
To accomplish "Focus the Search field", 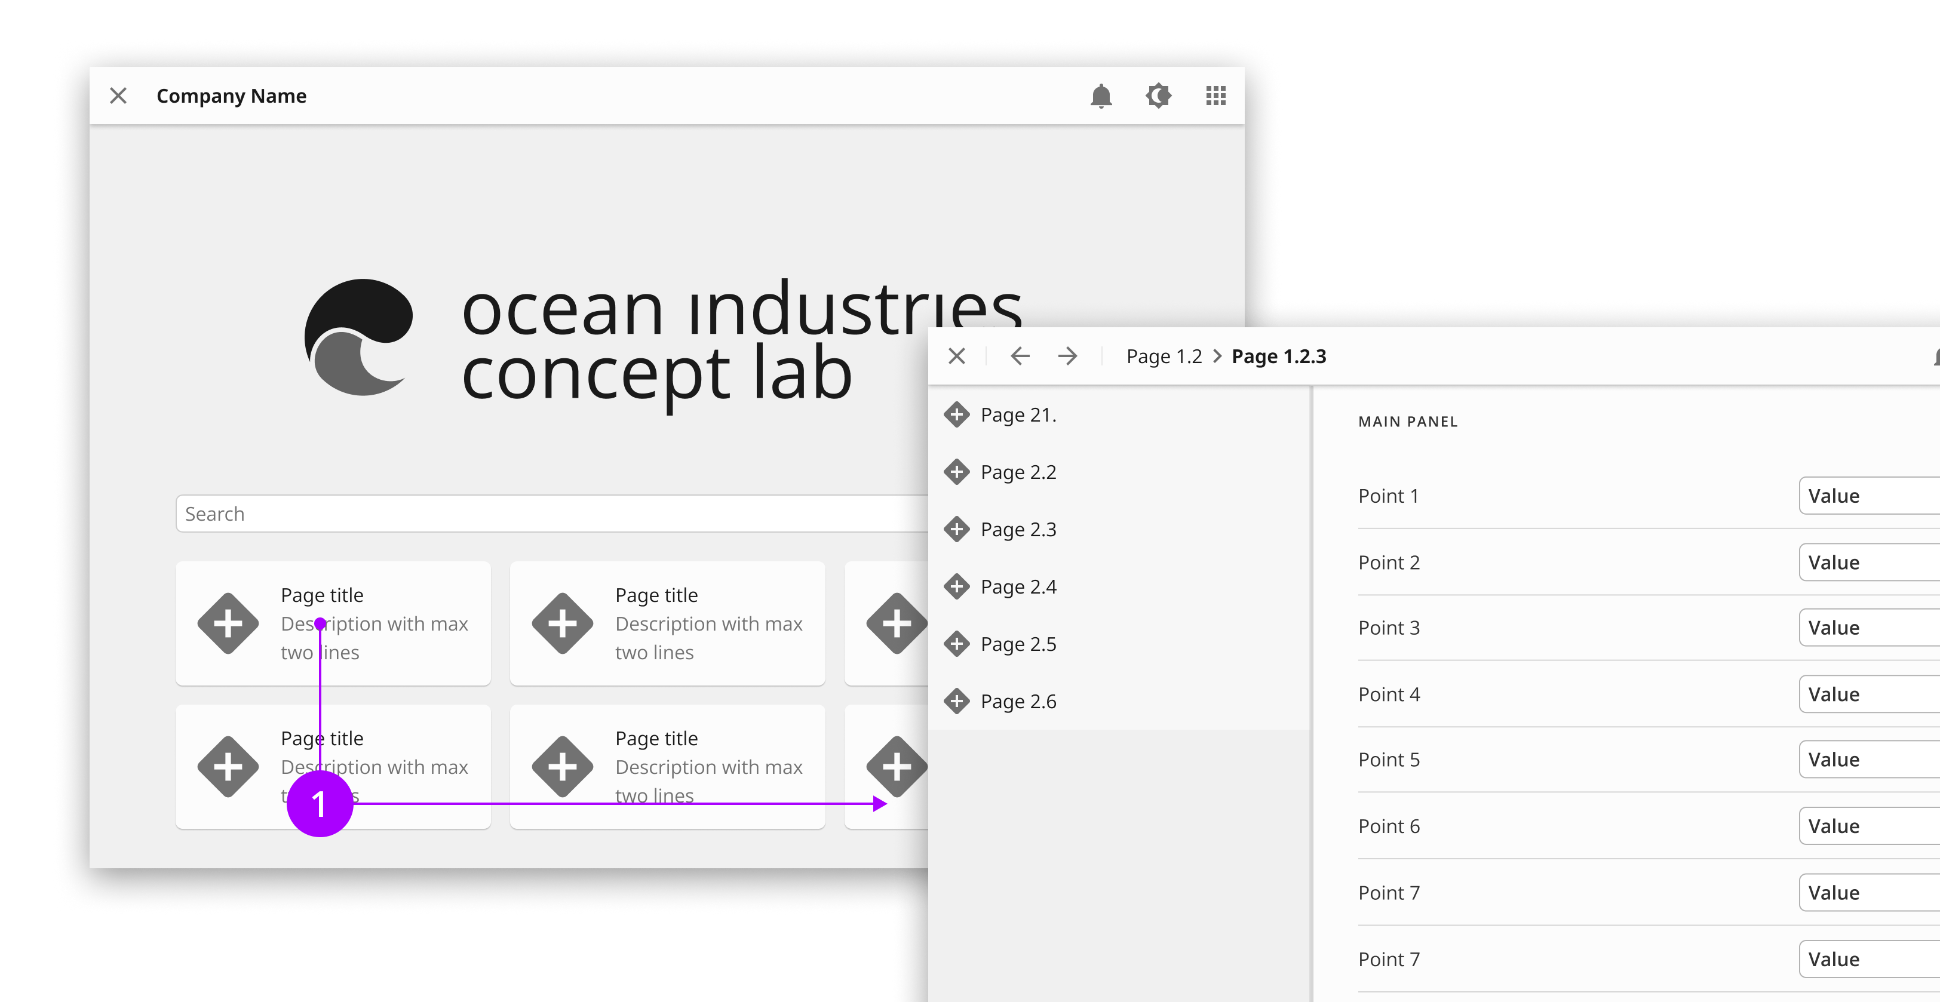I will point(552,514).
